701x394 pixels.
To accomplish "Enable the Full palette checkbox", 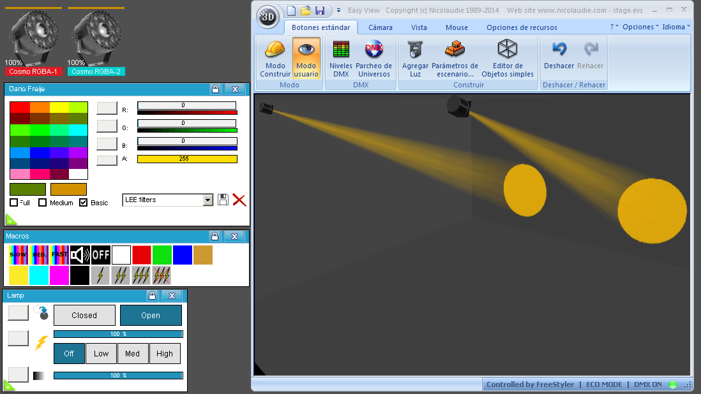I will click(x=14, y=203).
